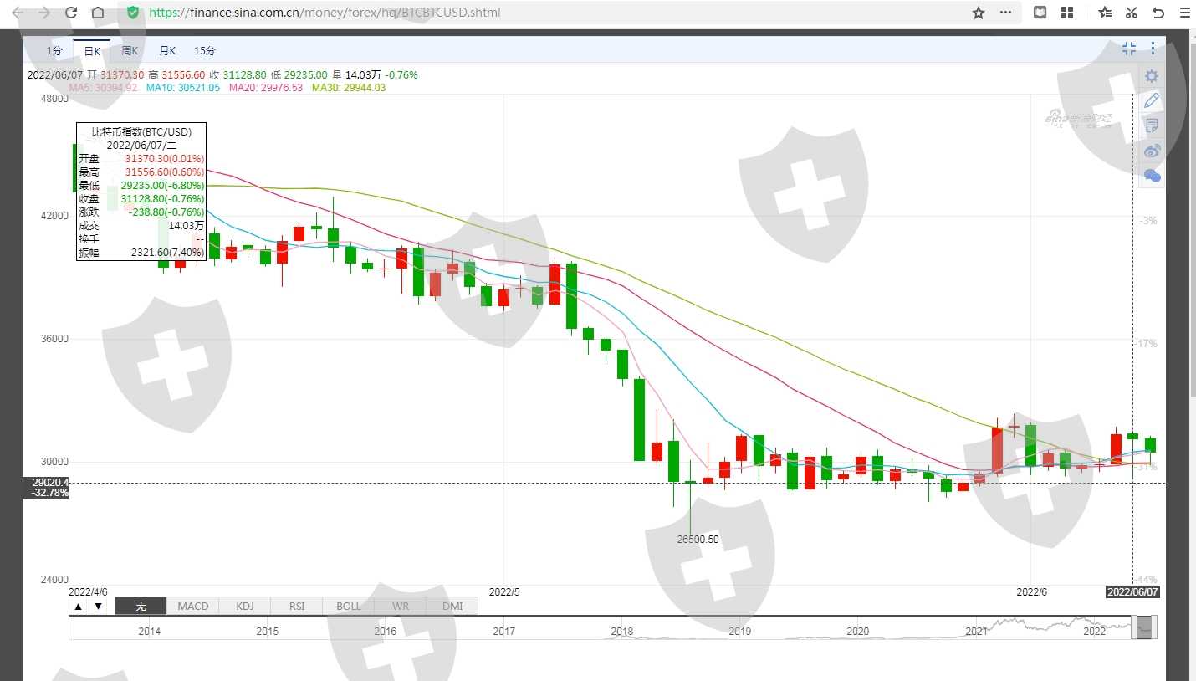Open chart settings gear icon

[x=1152, y=76]
